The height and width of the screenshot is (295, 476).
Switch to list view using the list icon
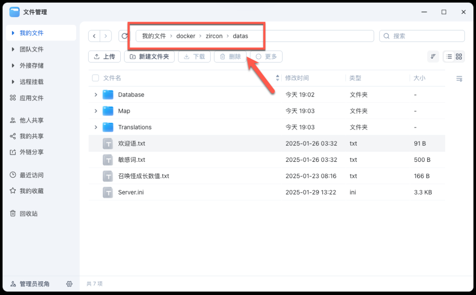coord(448,56)
